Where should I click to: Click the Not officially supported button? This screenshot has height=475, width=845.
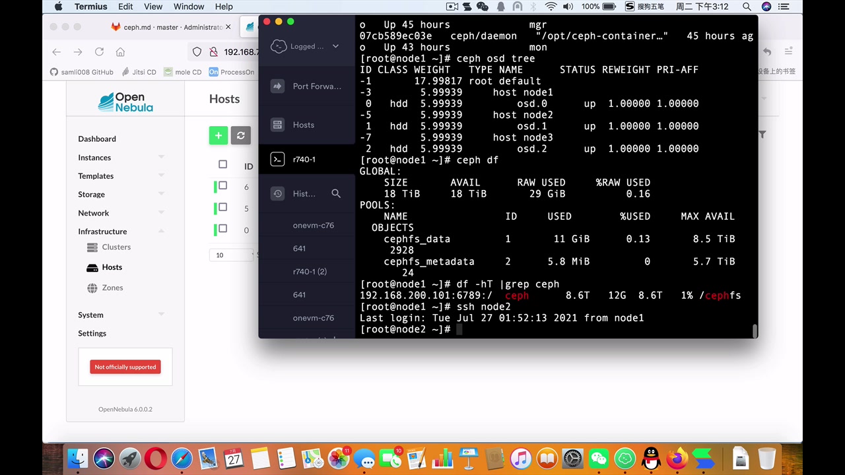click(x=125, y=367)
